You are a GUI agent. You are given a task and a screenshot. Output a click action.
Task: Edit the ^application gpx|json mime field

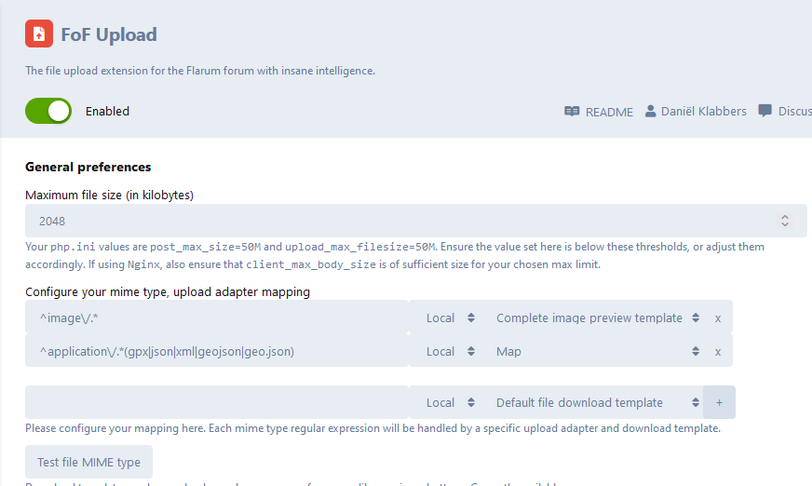click(x=216, y=351)
